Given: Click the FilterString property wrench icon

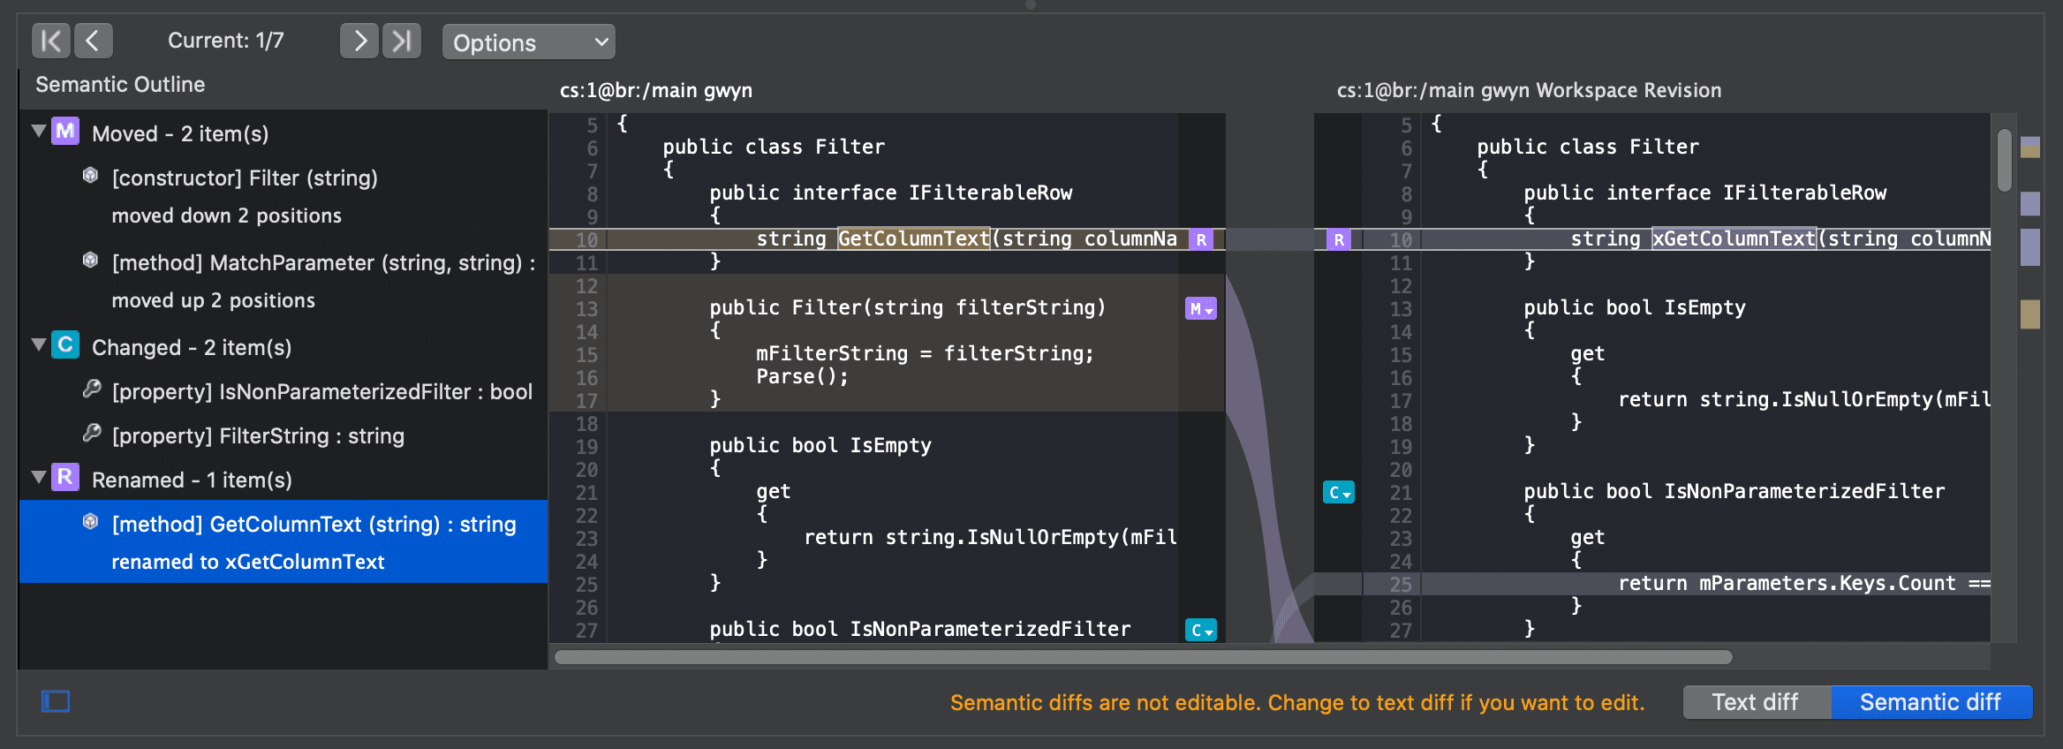Looking at the screenshot, I should (x=91, y=433).
